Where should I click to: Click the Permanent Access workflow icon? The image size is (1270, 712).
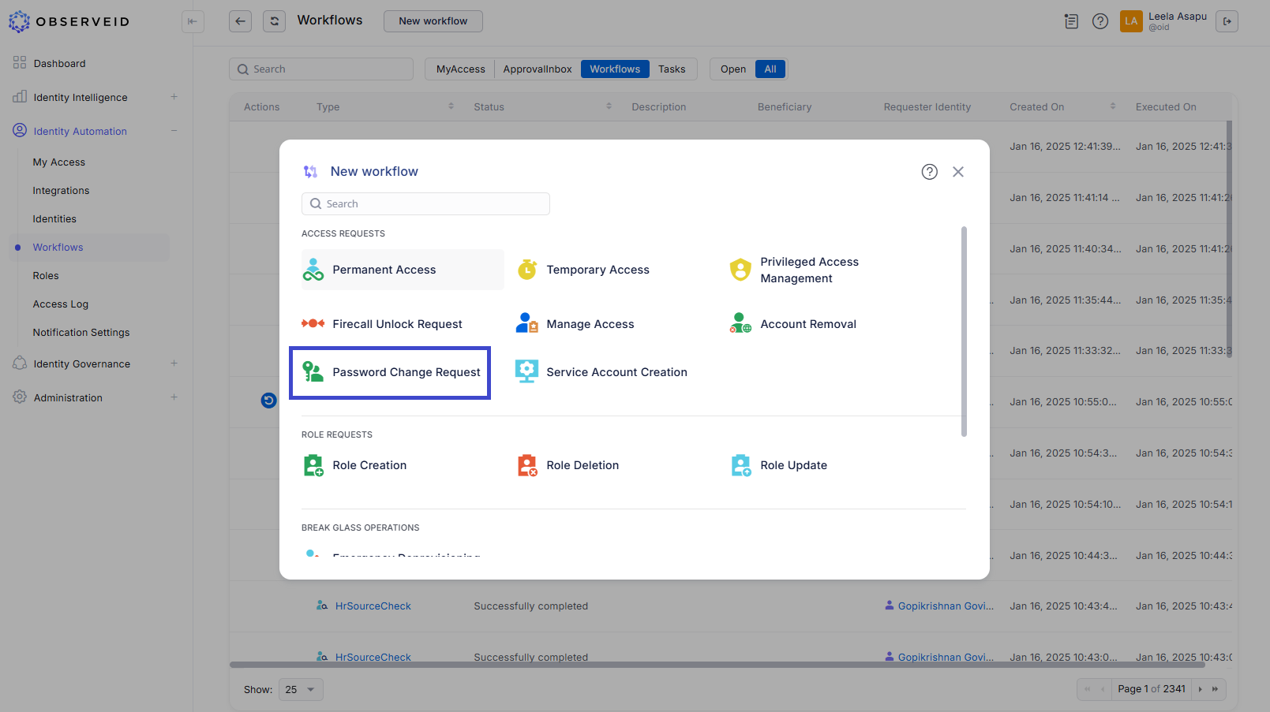[x=313, y=270]
